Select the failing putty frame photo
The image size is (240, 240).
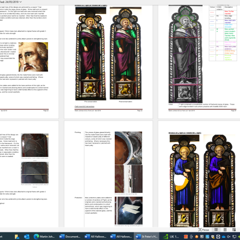click(x=129, y=179)
